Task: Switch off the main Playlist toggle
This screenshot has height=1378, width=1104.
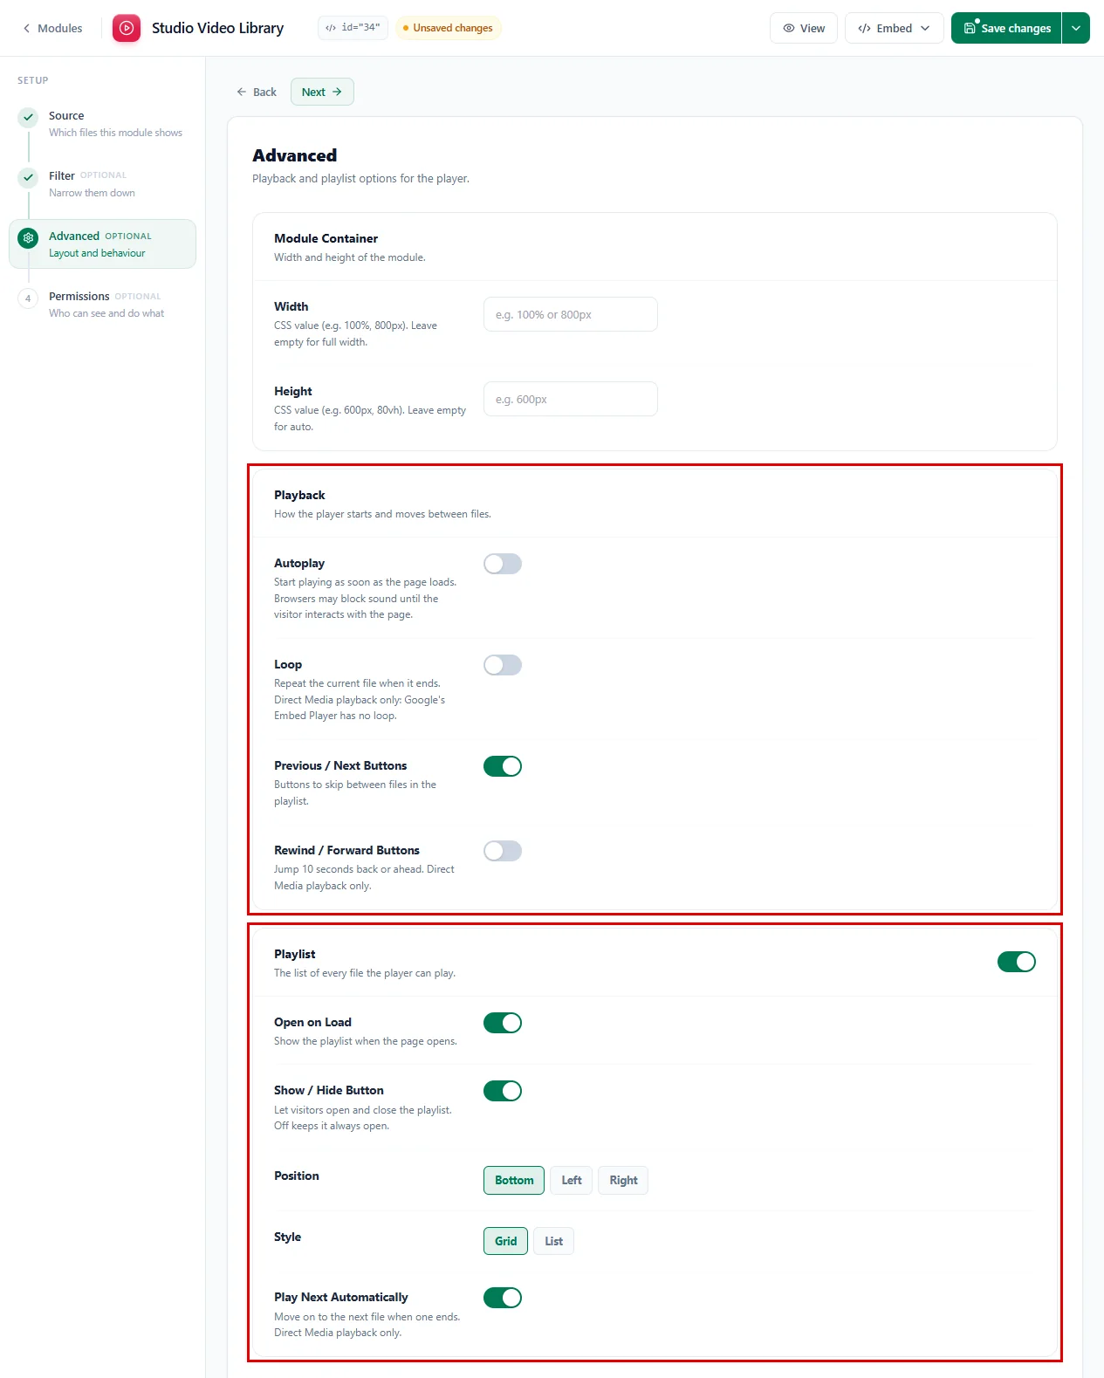Action: coord(1017,962)
